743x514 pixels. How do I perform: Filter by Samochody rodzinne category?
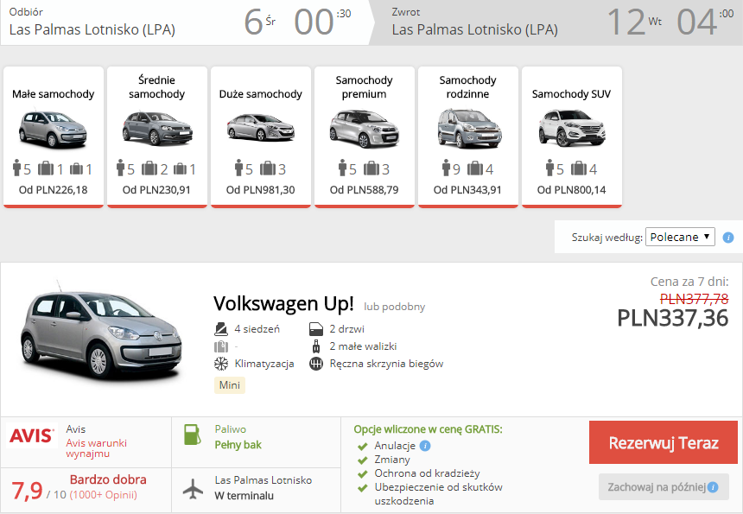(x=467, y=136)
